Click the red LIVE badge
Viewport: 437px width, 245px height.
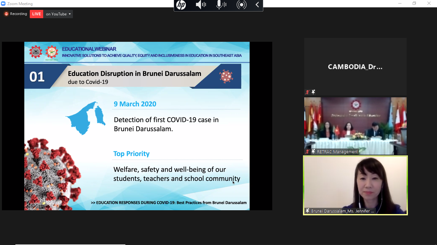pos(36,14)
